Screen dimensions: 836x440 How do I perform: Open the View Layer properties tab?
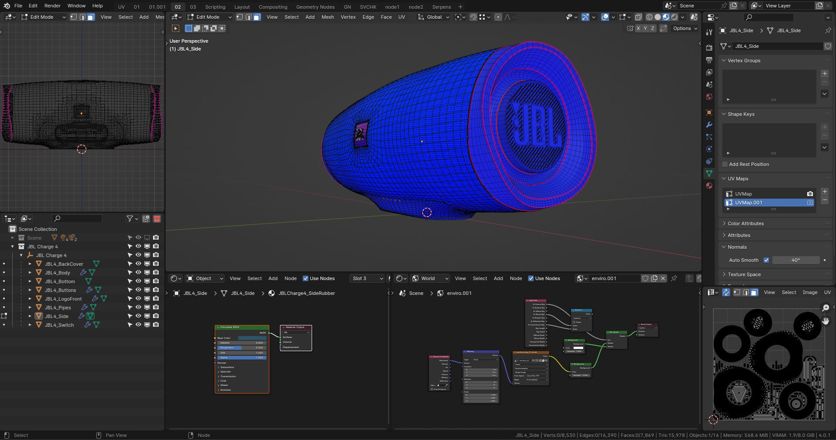[709, 72]
